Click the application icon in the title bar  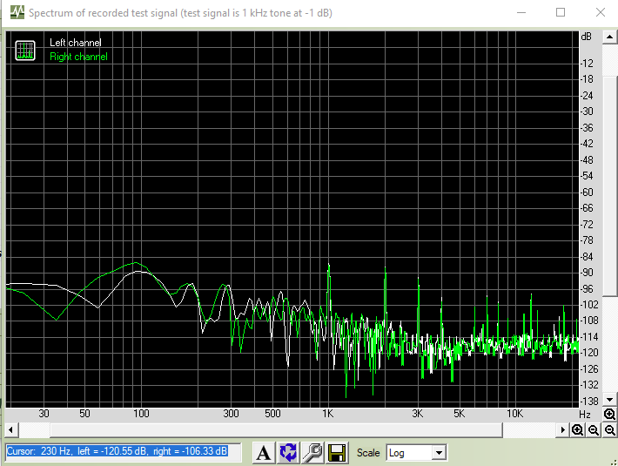[17, 12]
